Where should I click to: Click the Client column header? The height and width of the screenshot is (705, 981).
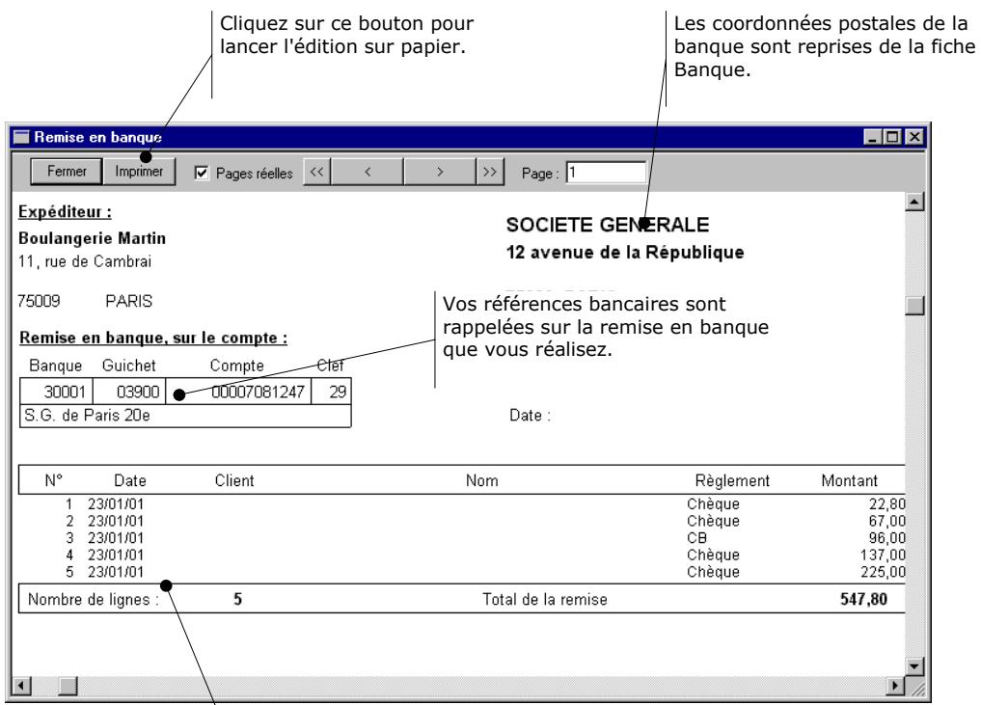coord(234,480)
